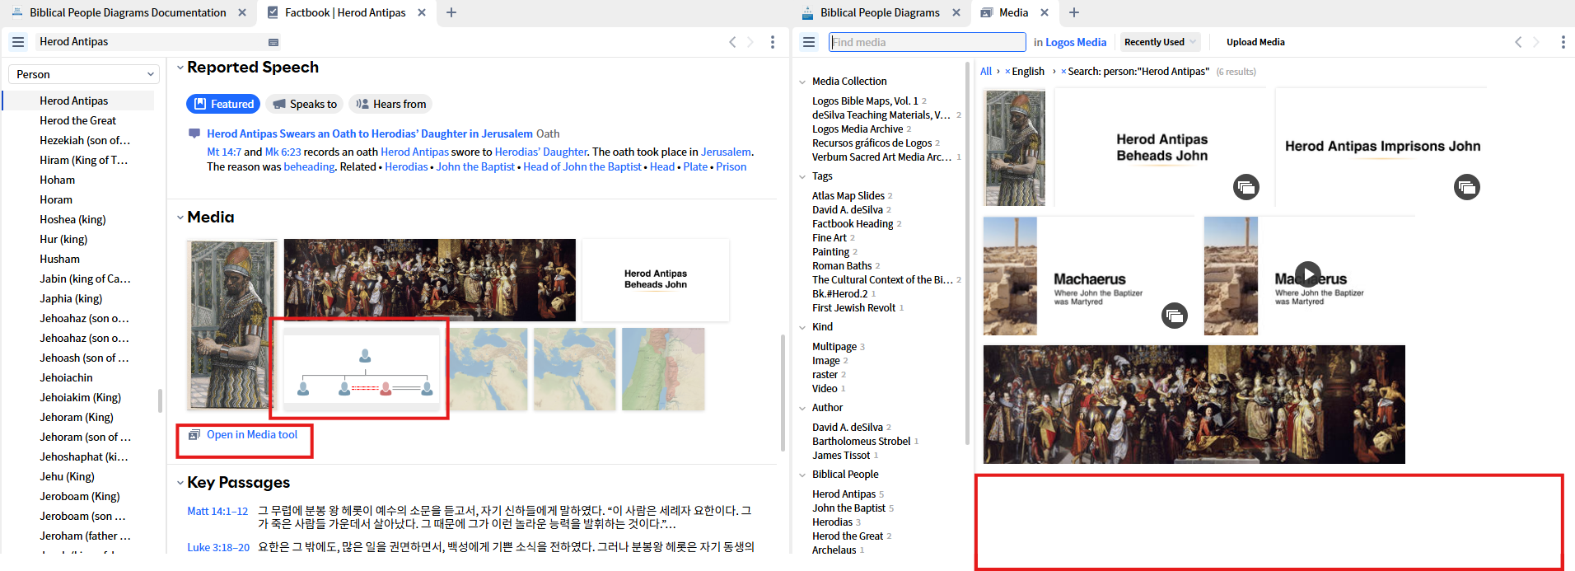This screenshot has width=1575, height=571.
Task: Click the media tool icon beside Open in Media tool
Action: pos(194,435)
